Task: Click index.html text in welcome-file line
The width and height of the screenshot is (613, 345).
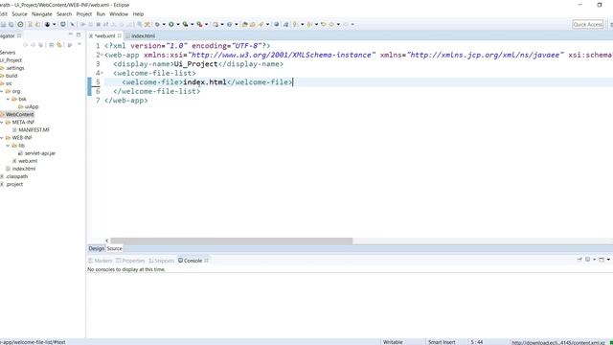Action: pyautogui.click(x=205, y=82)
